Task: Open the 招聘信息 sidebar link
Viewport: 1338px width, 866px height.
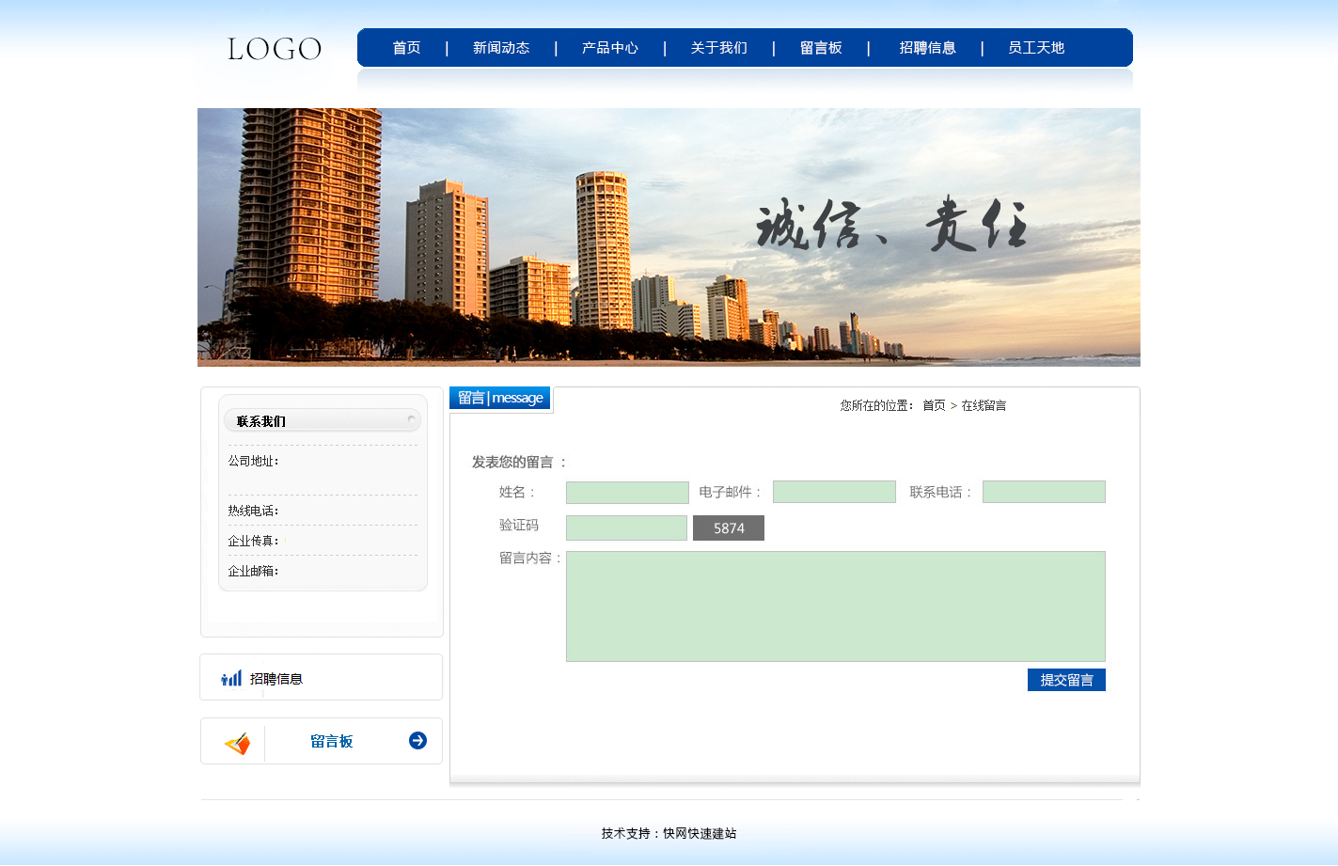Action: [276, 679]
